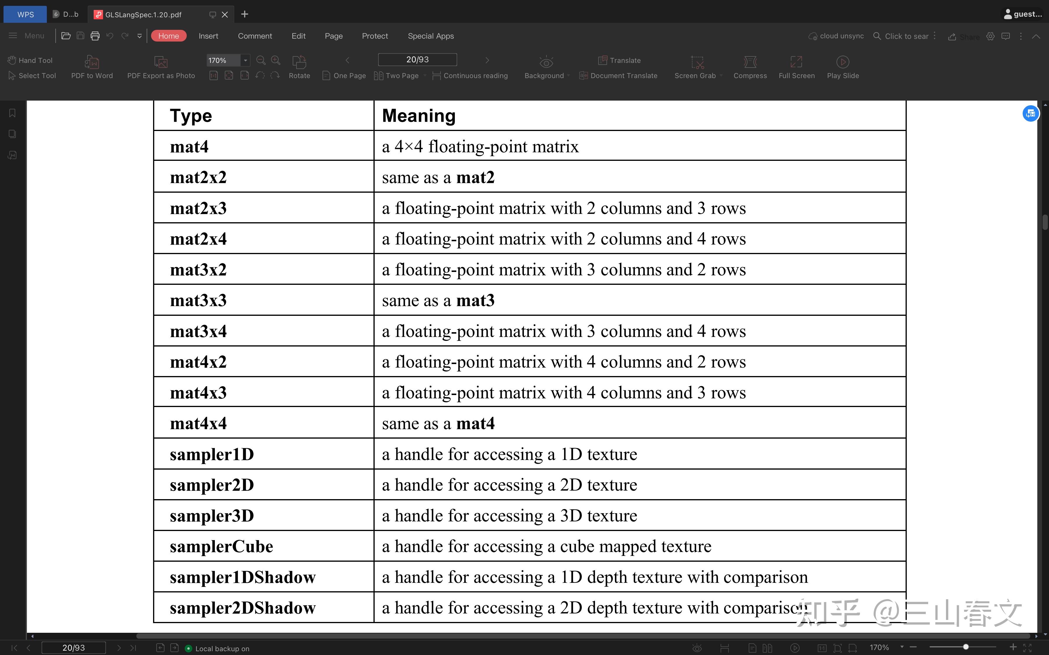
Task: Toggle single page view in status bar
Action: point(752,648)
